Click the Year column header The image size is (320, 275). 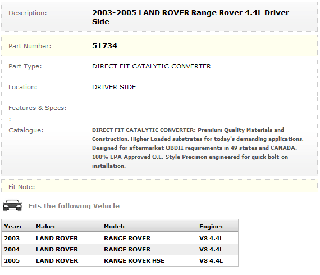[x=13, y=226]
